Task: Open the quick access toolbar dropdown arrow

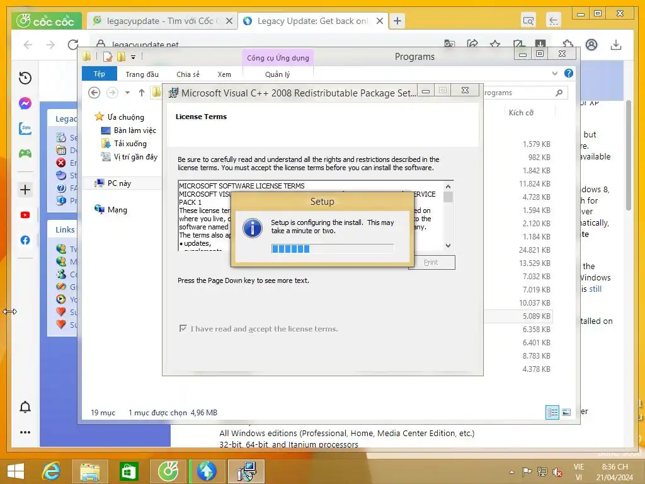Action: (134, 57)
